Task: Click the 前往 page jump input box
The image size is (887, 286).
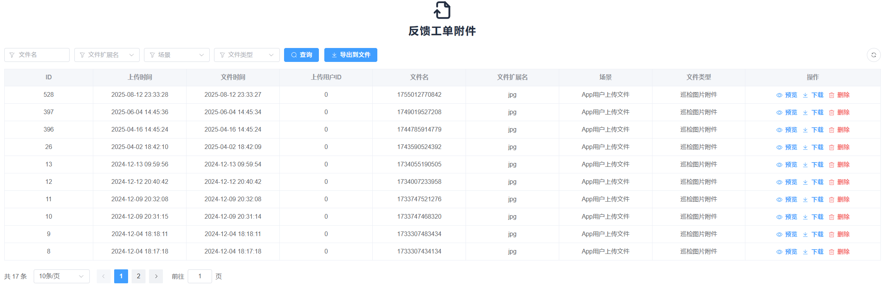Action: click(x=200, y=276)
